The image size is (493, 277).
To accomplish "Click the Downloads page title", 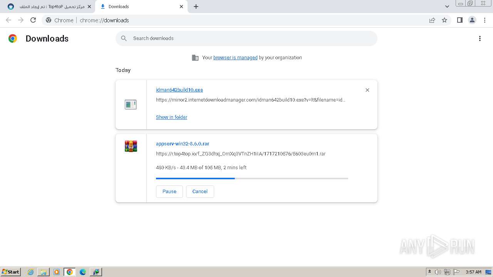I will 47,38.
